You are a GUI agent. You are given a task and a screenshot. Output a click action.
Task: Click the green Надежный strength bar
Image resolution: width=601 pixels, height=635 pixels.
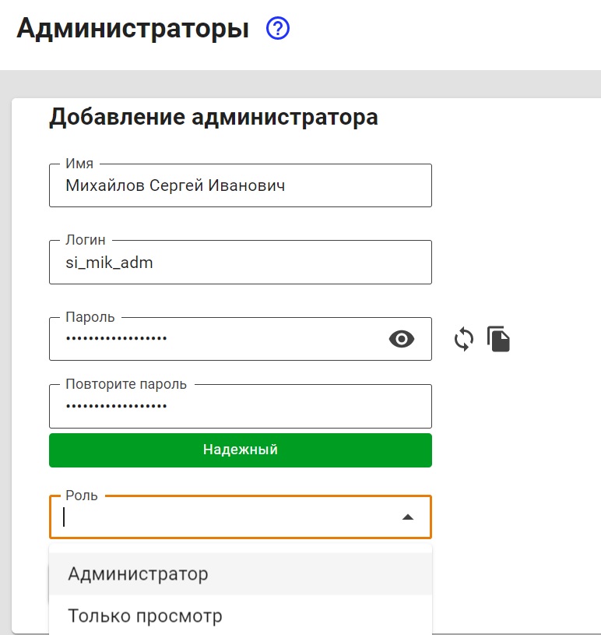pyautogui.click(x=240, y=450)
